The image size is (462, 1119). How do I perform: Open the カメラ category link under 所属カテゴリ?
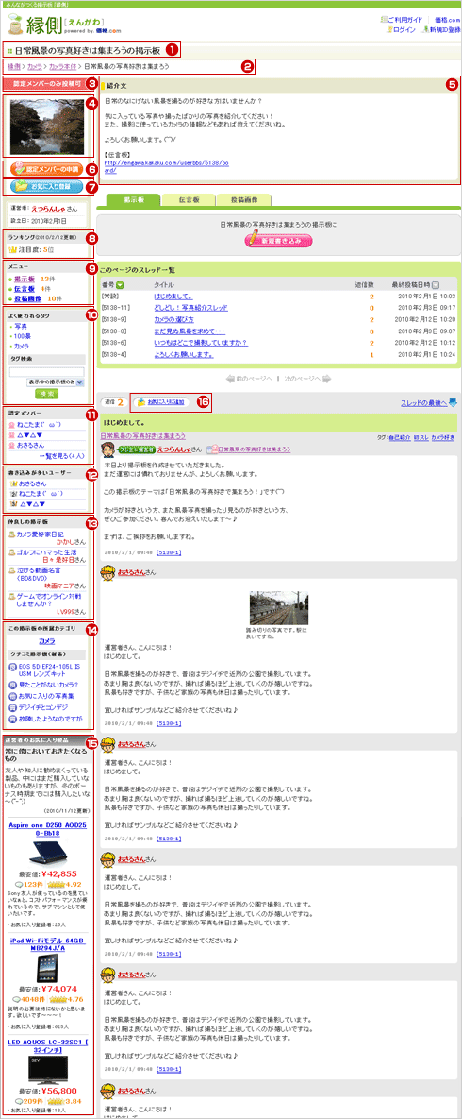[x=47, y=641]
